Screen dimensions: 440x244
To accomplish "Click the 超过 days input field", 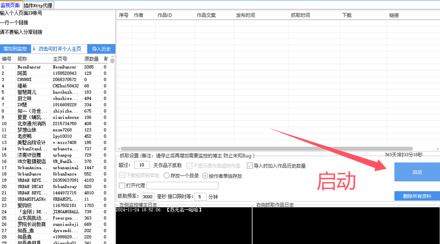I will (x=142, y=165).
